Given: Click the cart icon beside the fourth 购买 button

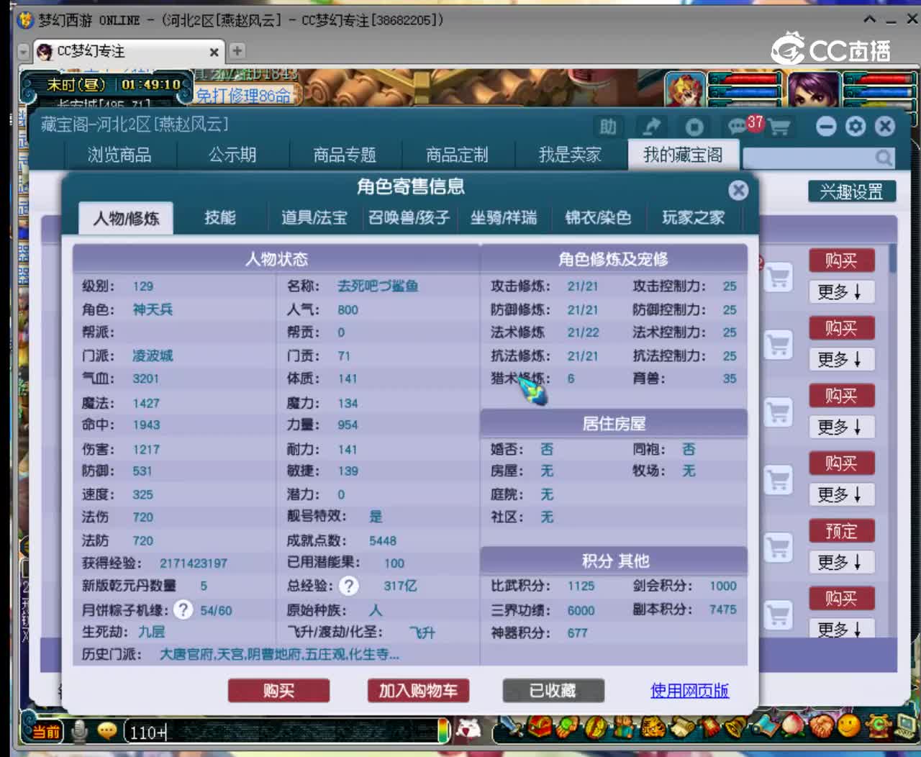Looking at the screenshot, I should (778, 480).
